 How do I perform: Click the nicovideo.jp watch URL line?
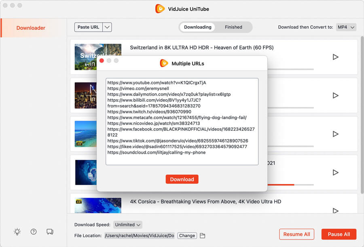(153, 123)
